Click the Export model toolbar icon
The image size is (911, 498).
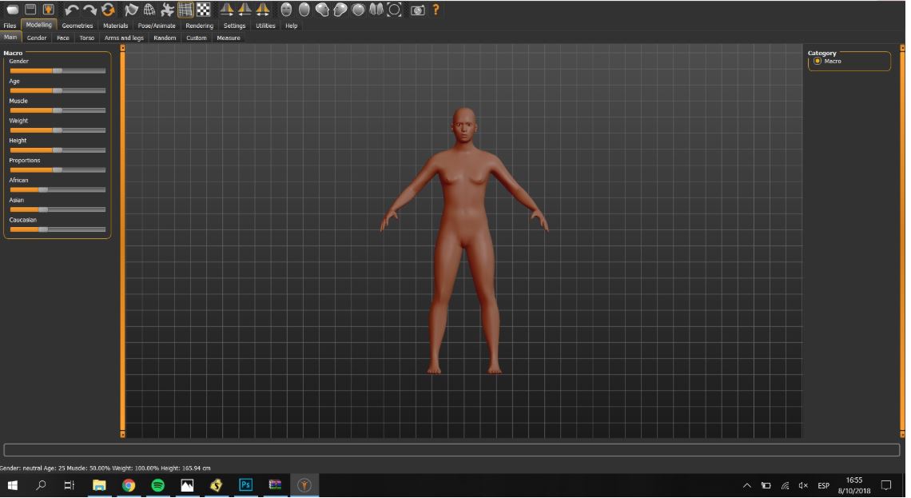point(49,10)
